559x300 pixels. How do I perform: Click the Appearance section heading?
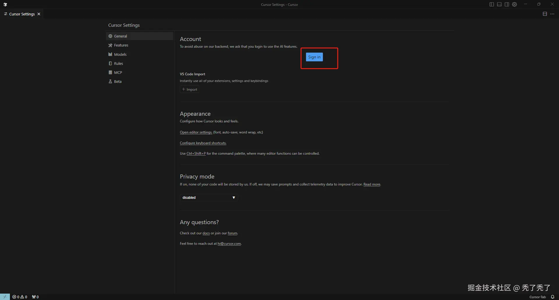click(195, 114)
